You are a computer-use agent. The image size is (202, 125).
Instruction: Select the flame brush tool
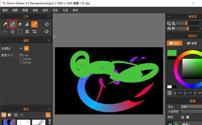5,24
